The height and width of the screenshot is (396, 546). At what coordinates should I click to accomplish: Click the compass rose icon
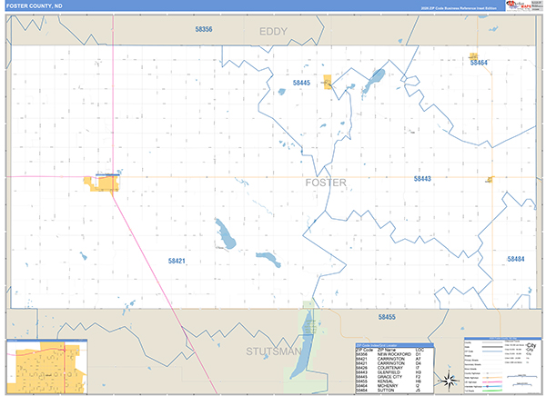[x=450, y=381]
